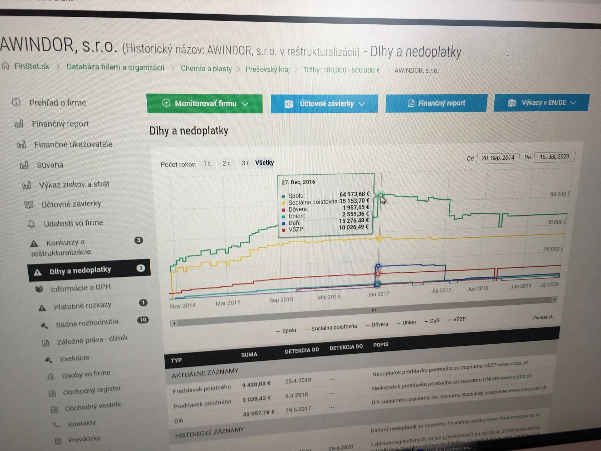
Task: Go to FinStat.sk breadcrumb link
Action: click(x=32, y=66)
